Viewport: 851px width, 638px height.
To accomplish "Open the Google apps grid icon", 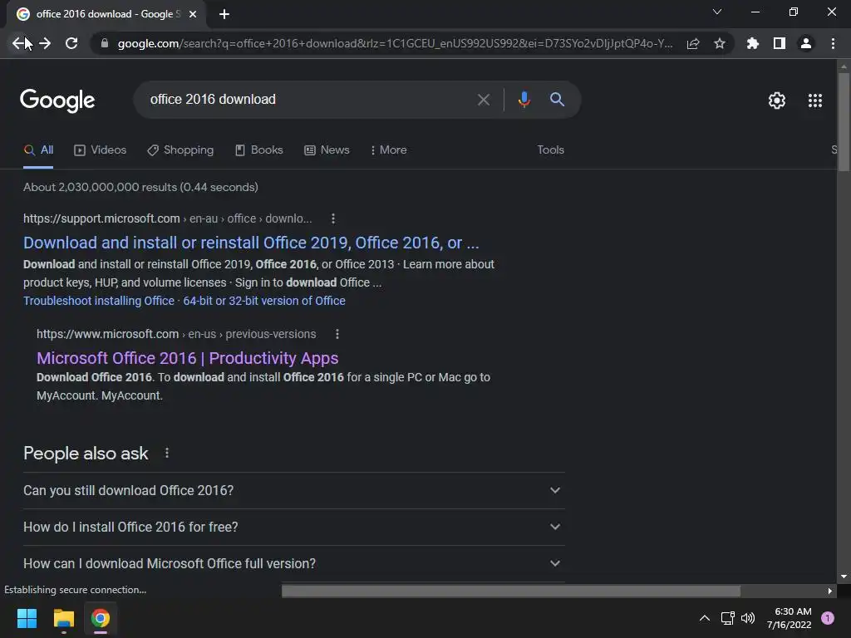I will [x=815, y=101].
